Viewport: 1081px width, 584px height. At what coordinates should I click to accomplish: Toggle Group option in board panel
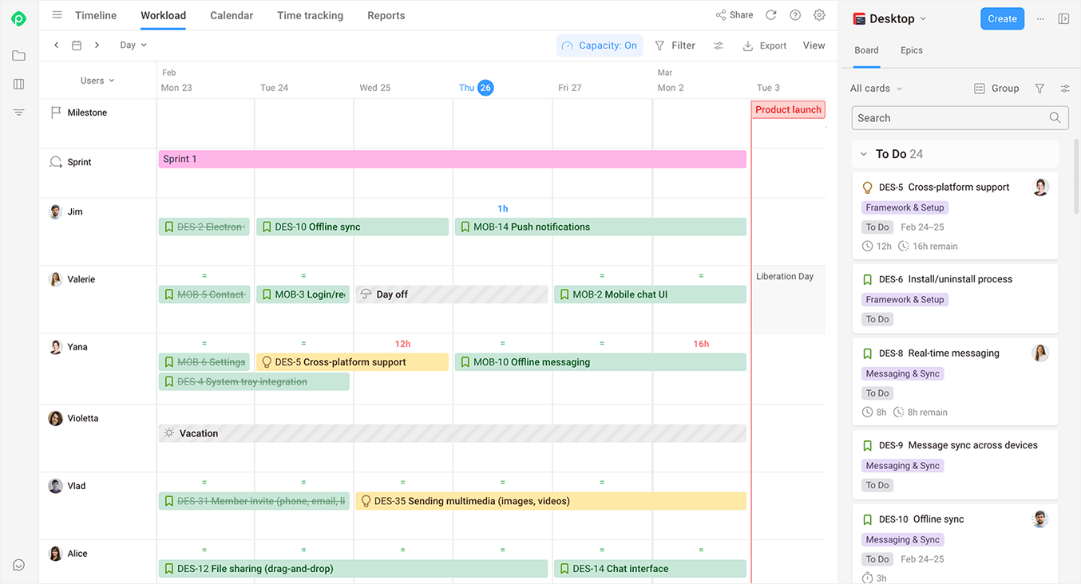pyautogui.click(x=996, y=89)
